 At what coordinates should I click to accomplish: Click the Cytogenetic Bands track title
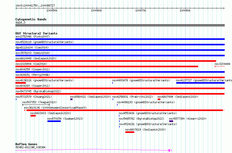[x=31, y=19]
